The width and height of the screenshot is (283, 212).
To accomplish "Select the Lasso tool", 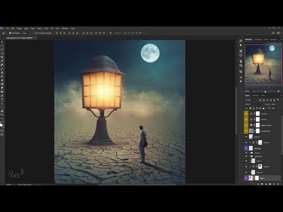I will point(2,49).
